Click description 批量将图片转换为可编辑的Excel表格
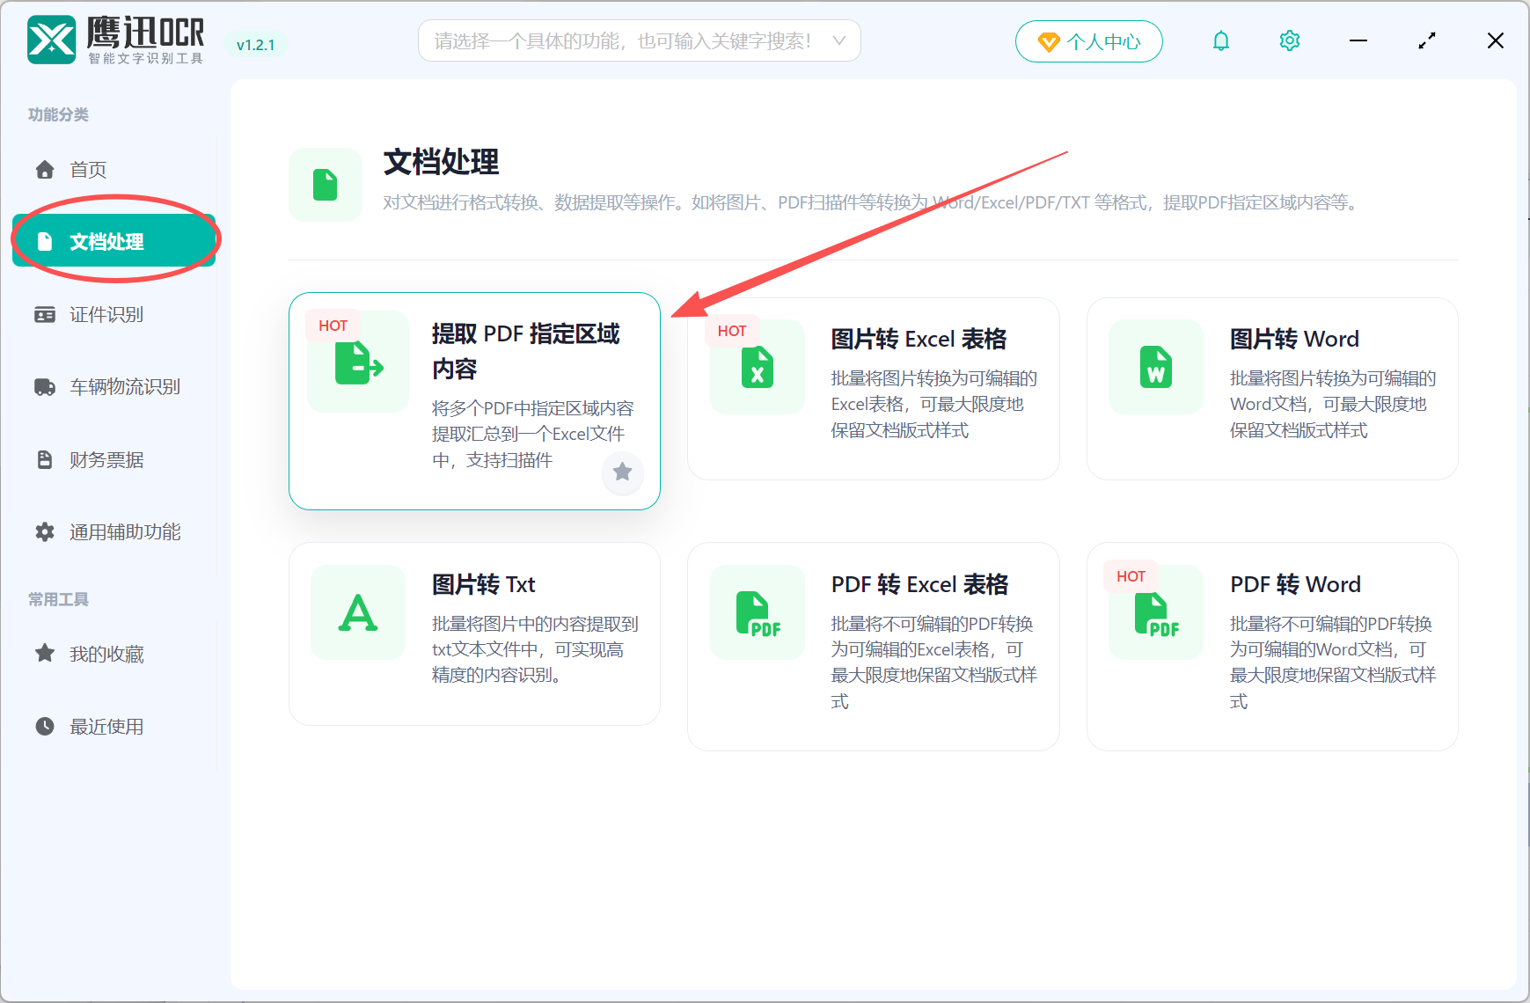Image resolution: width=1530 pixels, height=1003 pixels. 934,404
